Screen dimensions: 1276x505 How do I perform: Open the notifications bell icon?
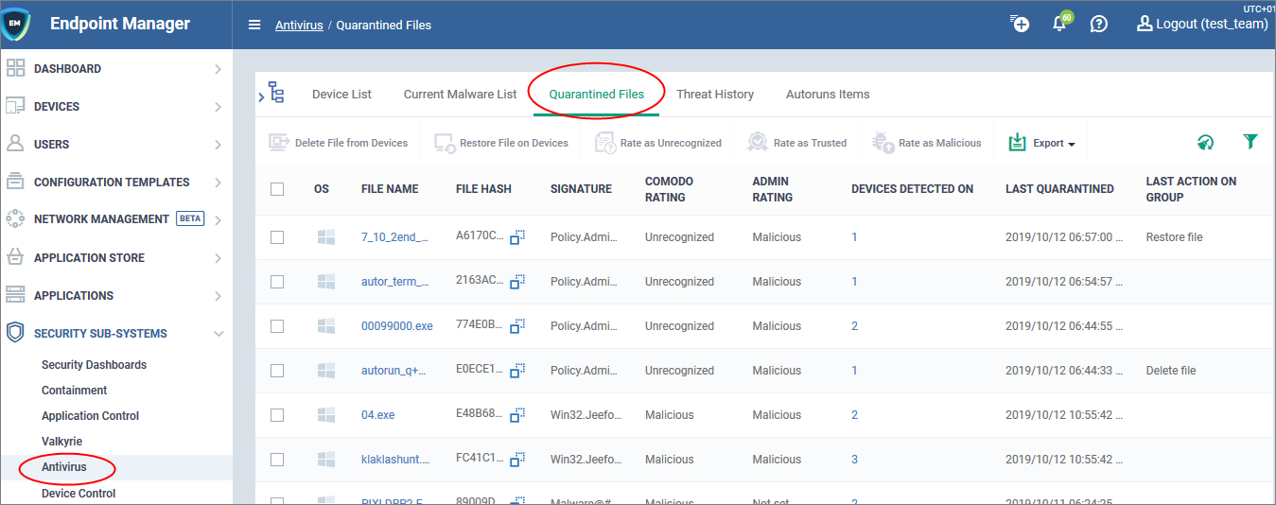coord(1060,25)
